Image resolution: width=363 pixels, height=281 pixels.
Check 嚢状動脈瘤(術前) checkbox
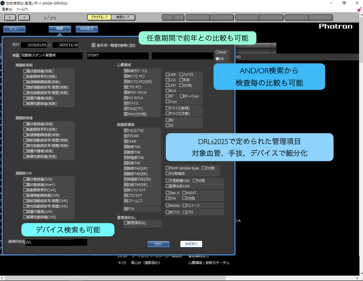(x=25, y=71)
